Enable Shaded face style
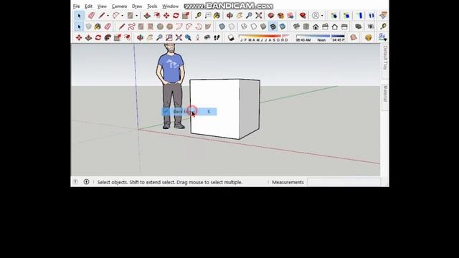Screen dimensions: 459x258 point(263,27)
